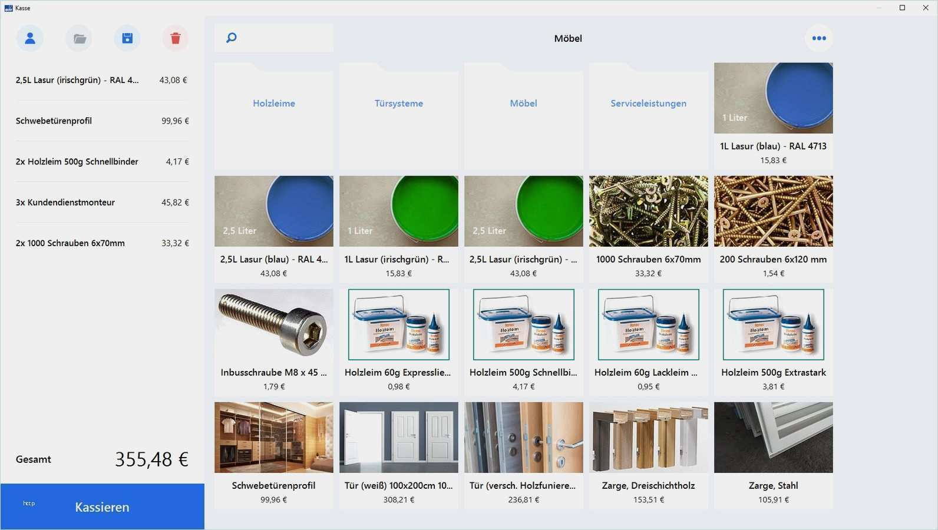Open the Holzleime category folder
The height and width of the screenshot is (530, 938).
pyautogui.click(x=274, y=116)
